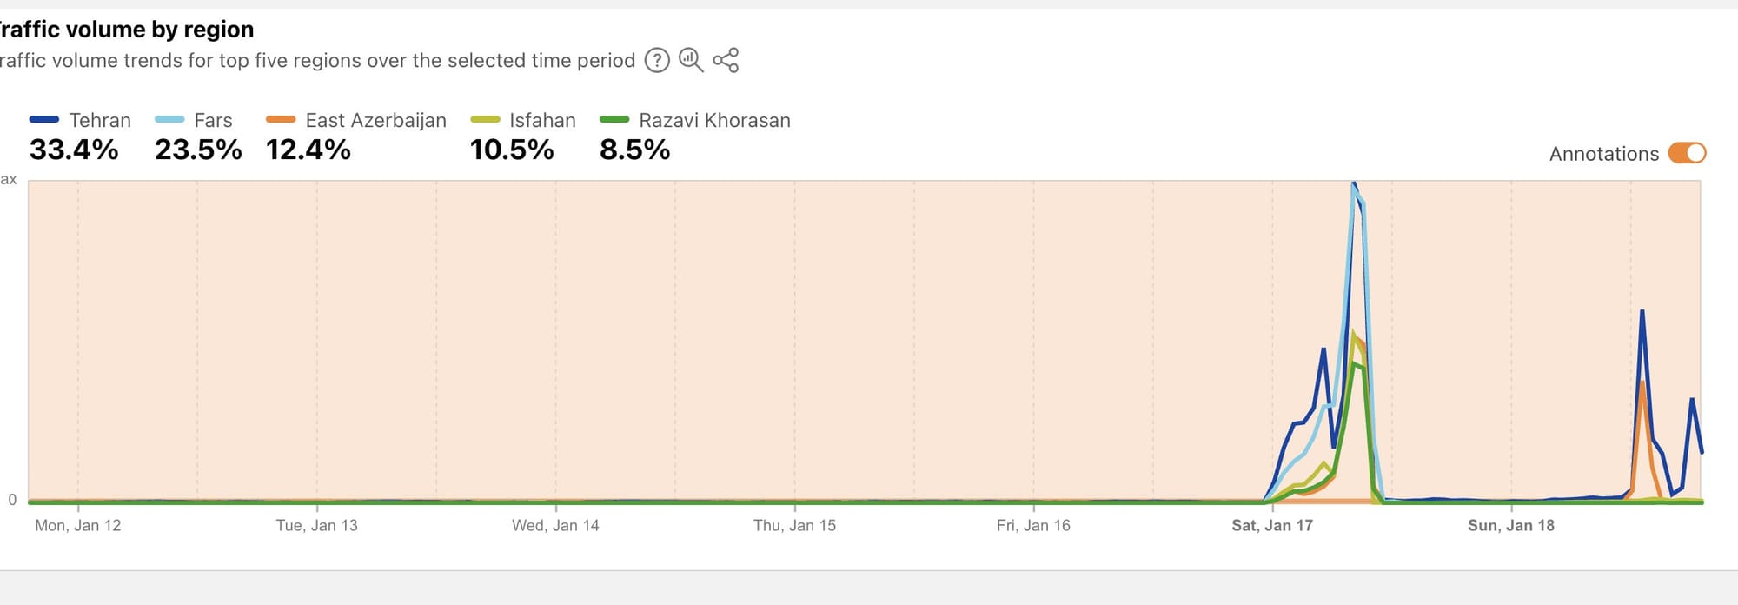This screenshot has height=605, width=1738.
Task: Click the magnifier chart explorer icon
Action: click(x=691, y=60)
